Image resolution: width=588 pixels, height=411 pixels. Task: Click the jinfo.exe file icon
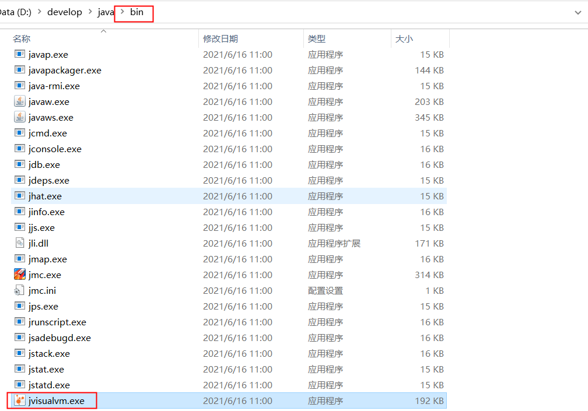(x=19, y=211)
